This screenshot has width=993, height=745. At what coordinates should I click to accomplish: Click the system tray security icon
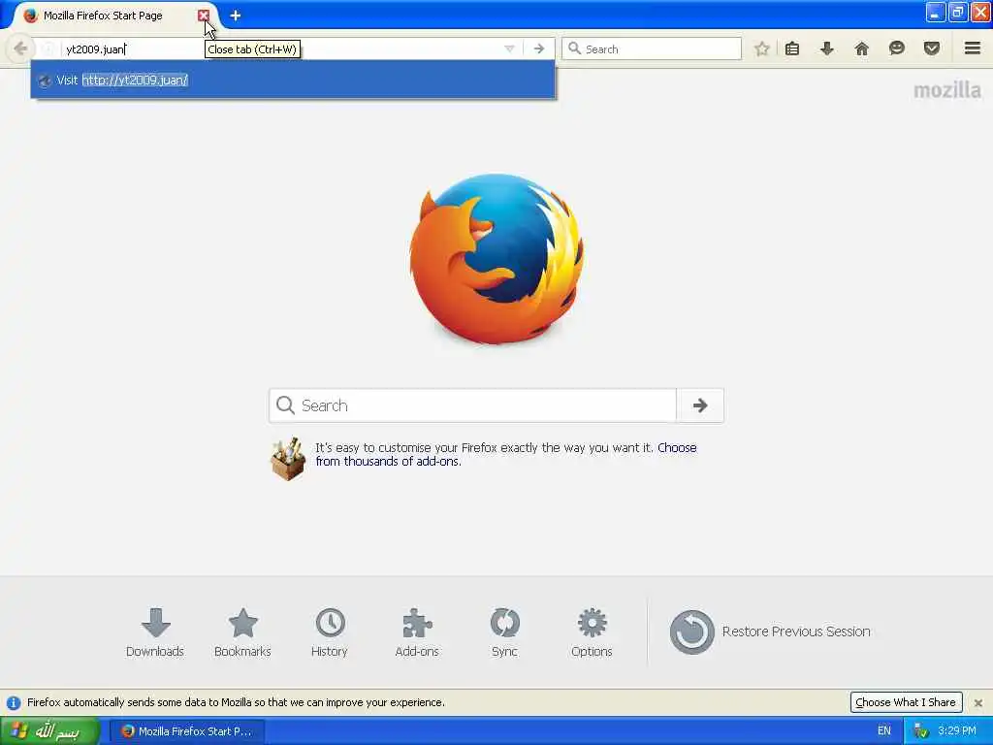(921, 731)
